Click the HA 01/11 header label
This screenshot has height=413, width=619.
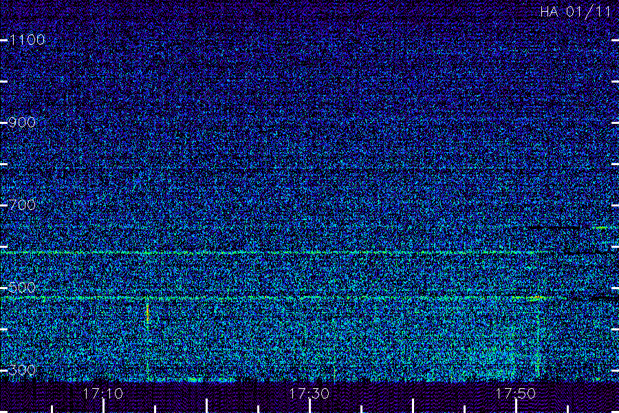576,12
